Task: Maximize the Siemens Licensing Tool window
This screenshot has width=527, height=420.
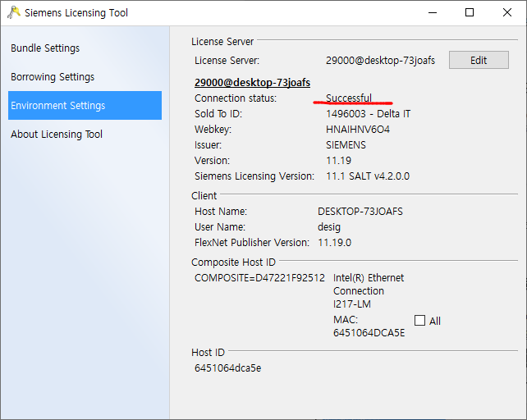Action: (470, 13)
